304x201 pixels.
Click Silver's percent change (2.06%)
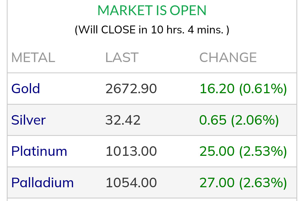255,120
